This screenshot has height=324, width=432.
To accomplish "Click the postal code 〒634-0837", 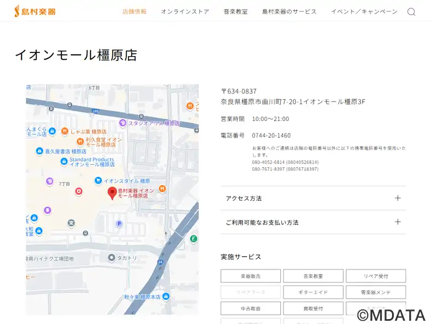I will pyautogui.click(x=239, y=91).
